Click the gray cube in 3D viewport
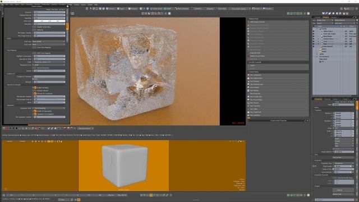 [x=125, y=165]
